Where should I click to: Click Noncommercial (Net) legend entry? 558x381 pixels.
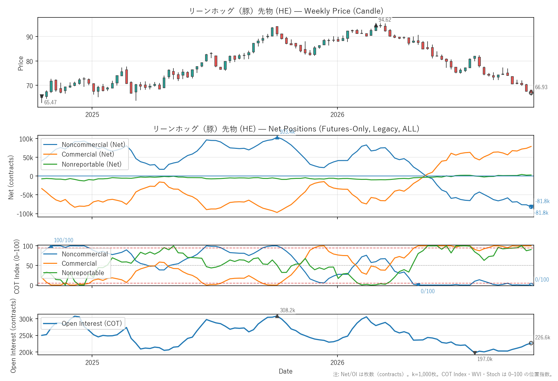pos(85,145)
